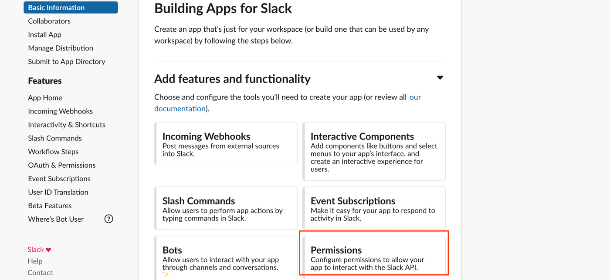Image resolution: width=610 pixels, height=280 pixels.
Task: Open the Install App page
Action: [44, 34]
